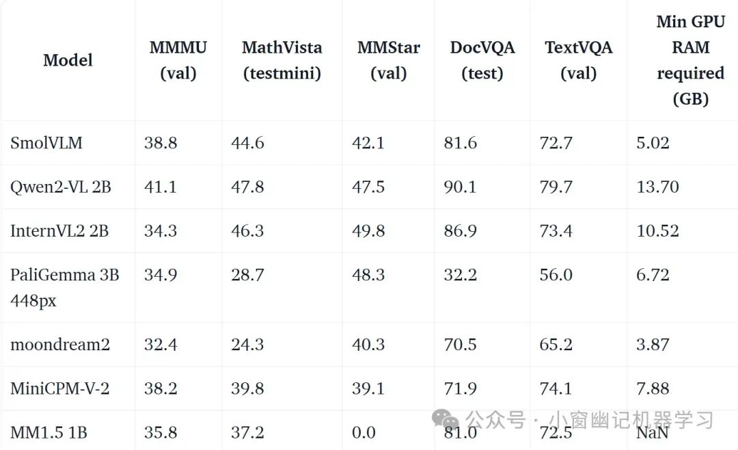Screen dimensions: 738x450
Task: Click the DocVQA (test) column header
Action: 482,60
